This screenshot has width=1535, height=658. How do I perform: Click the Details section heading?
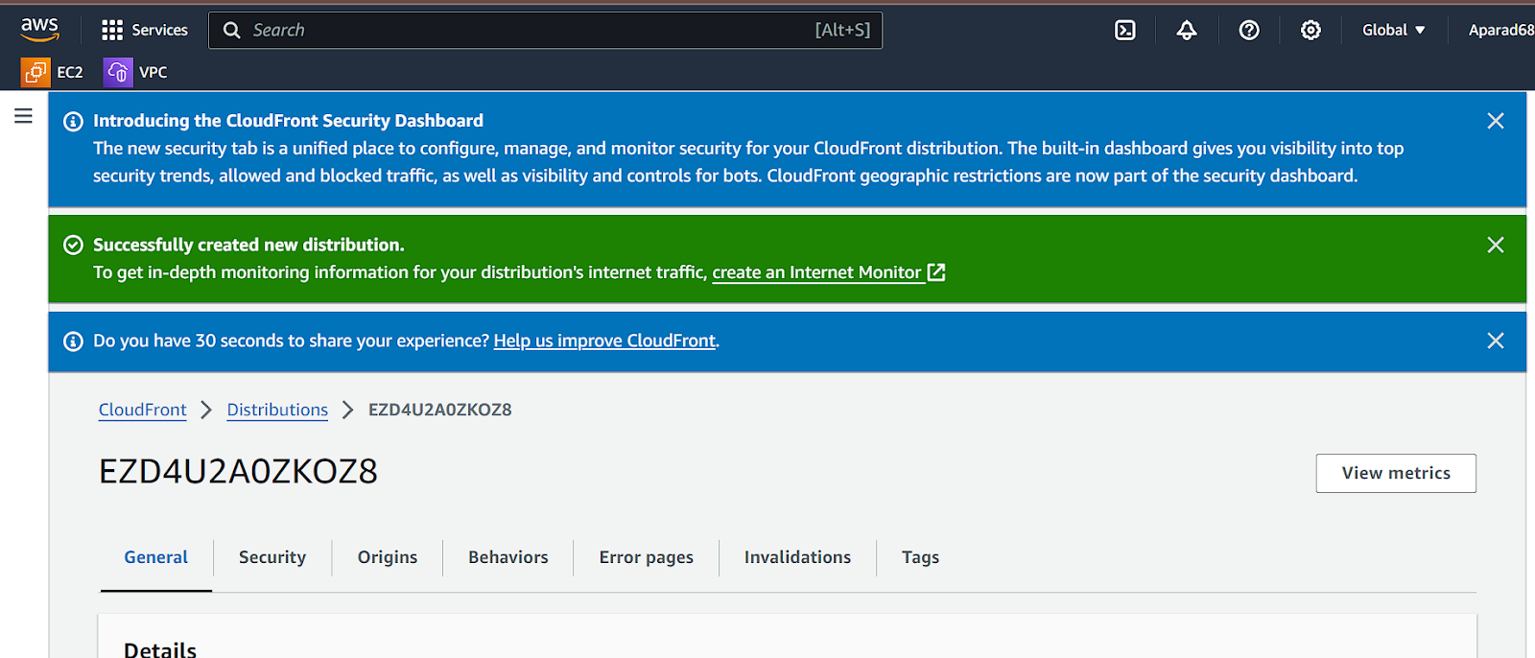160,649
